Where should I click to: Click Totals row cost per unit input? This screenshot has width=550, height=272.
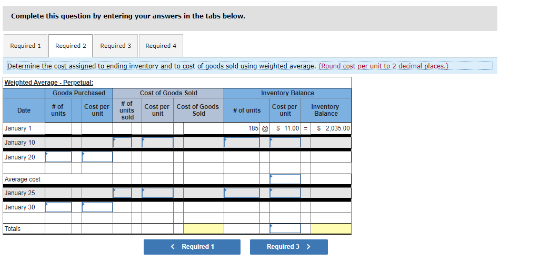point(285,228)
